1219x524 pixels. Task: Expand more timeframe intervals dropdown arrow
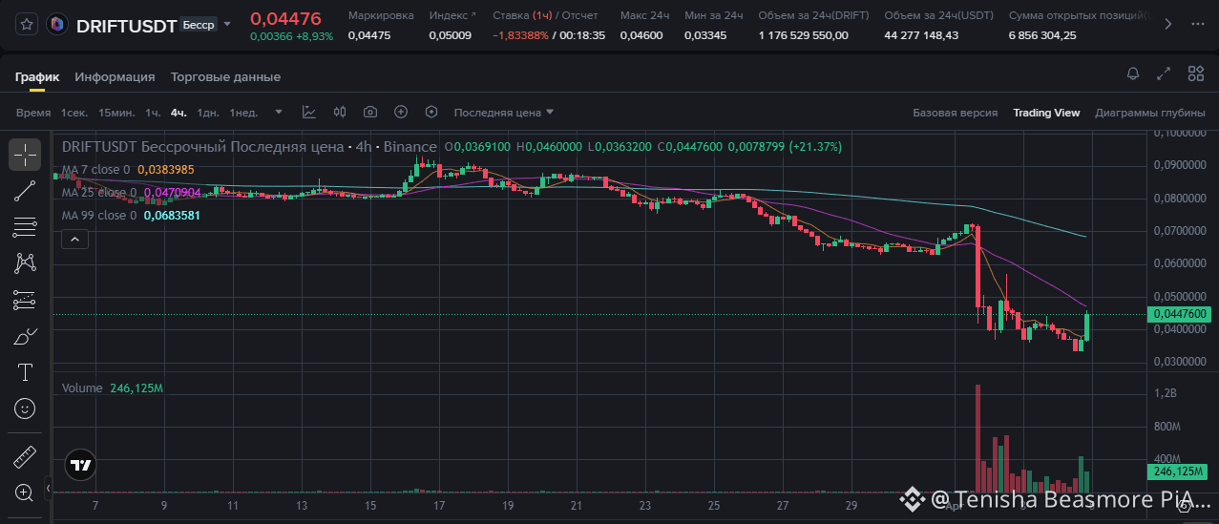279,113
